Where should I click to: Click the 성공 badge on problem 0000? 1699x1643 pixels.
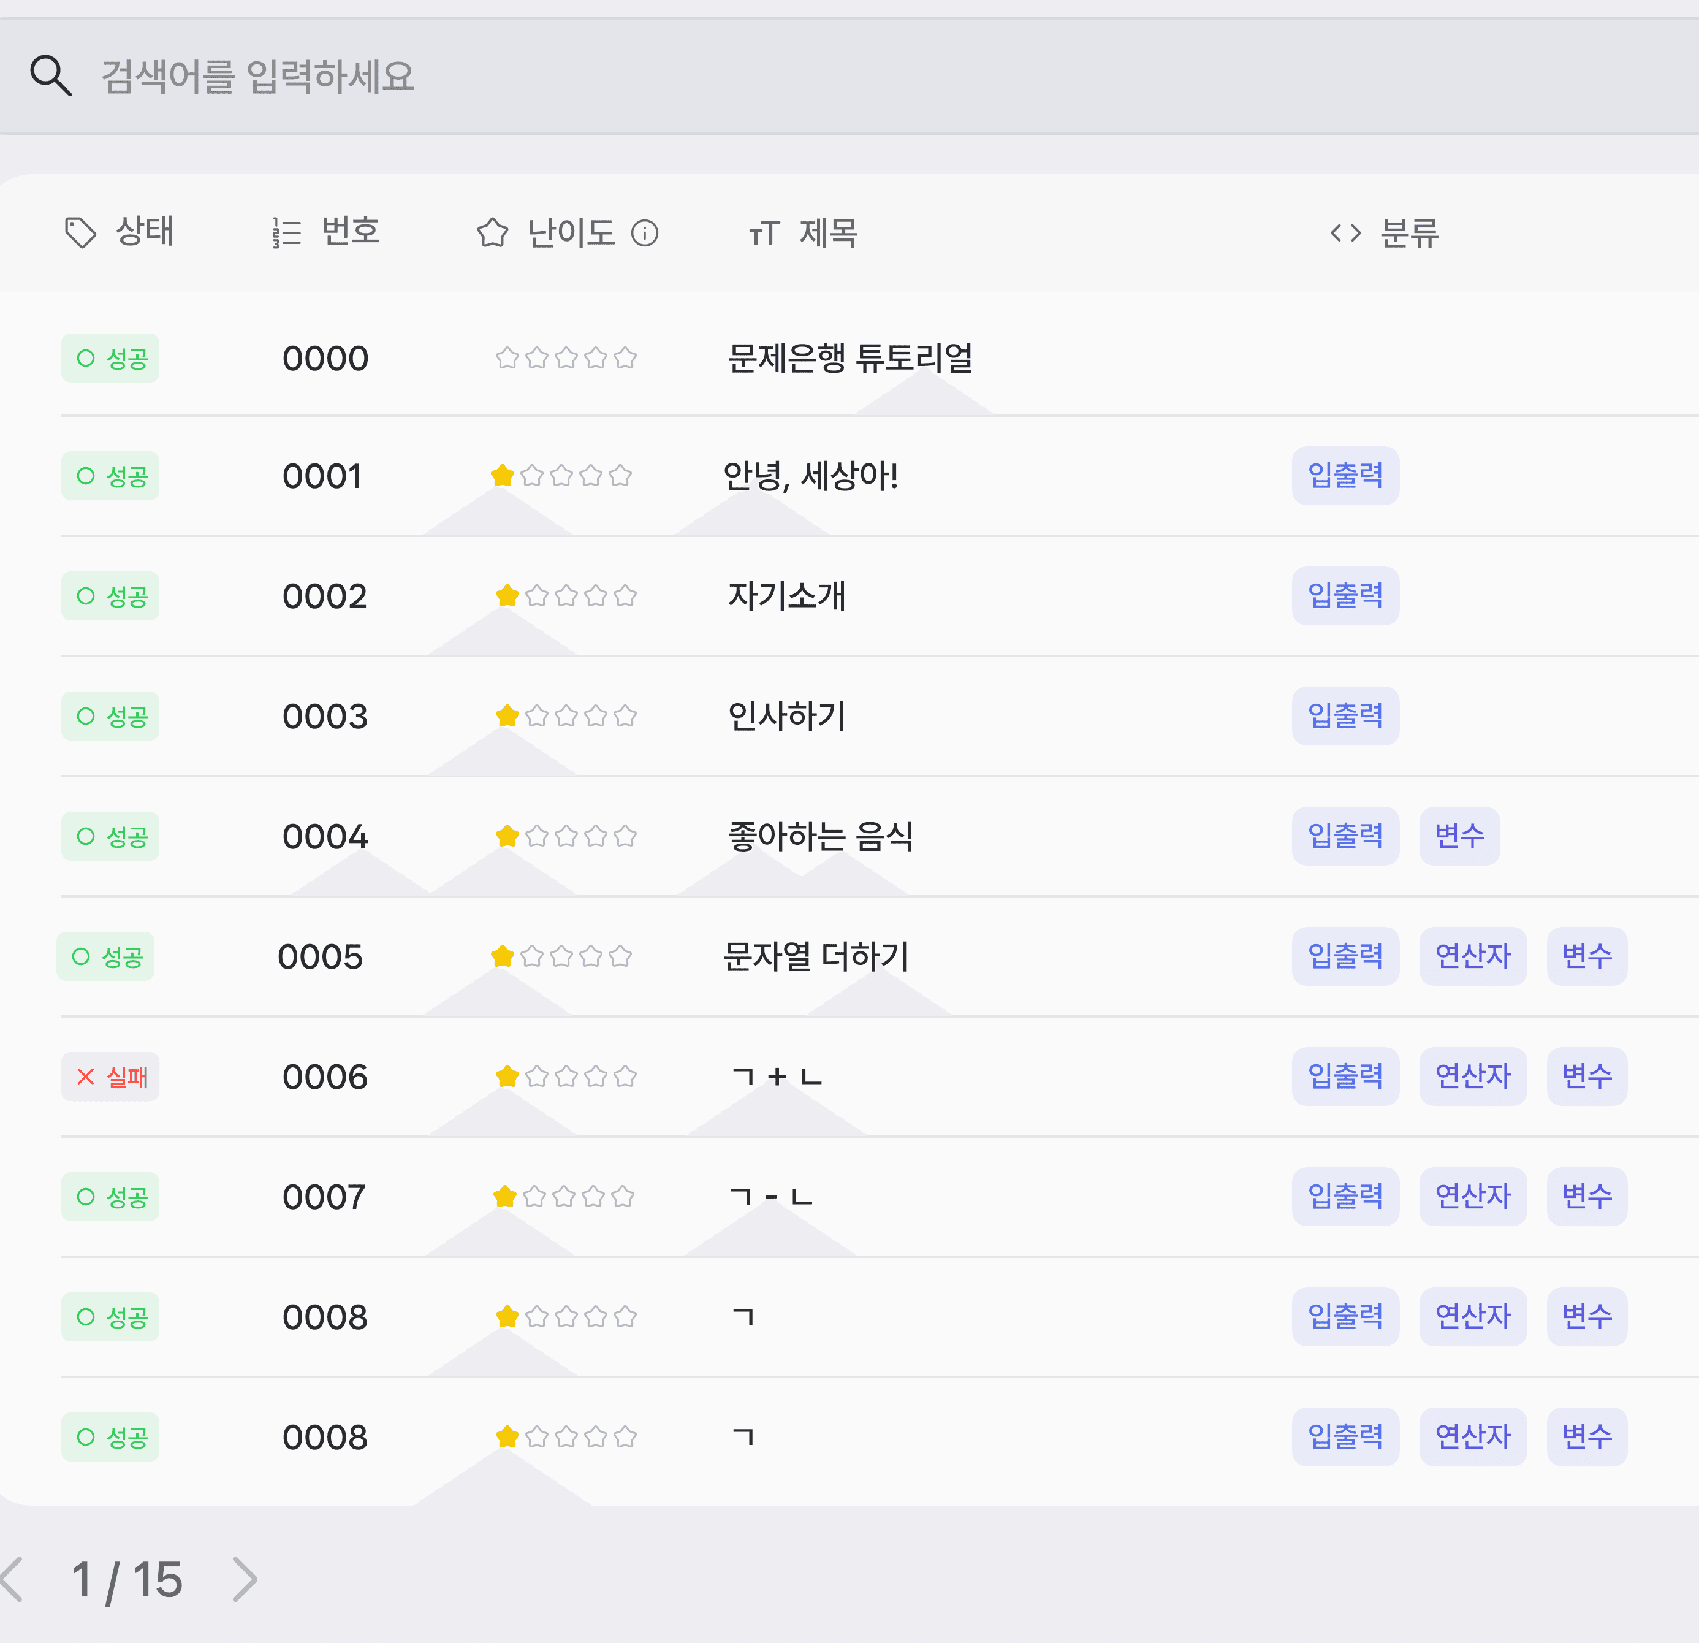(110, 358)
